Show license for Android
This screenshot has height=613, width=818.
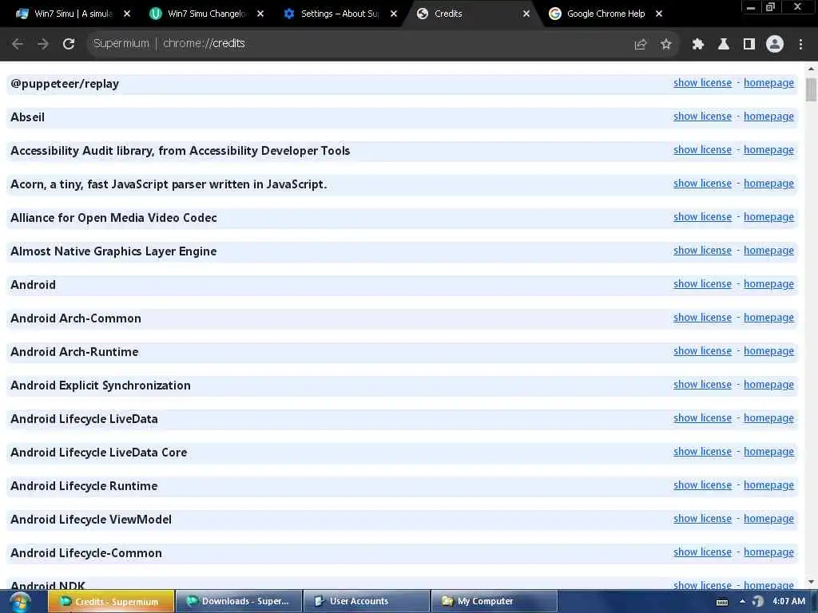[702, 284]
